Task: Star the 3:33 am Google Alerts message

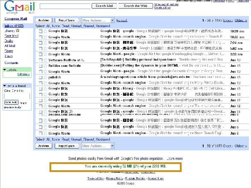Action: pos(45,54)
